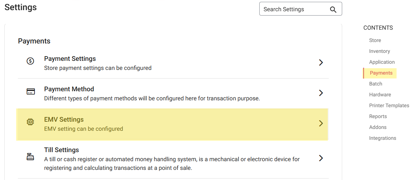Expand EMV Settings using the chevron
The image size is (412, 180).
click(x=321, y=124)
